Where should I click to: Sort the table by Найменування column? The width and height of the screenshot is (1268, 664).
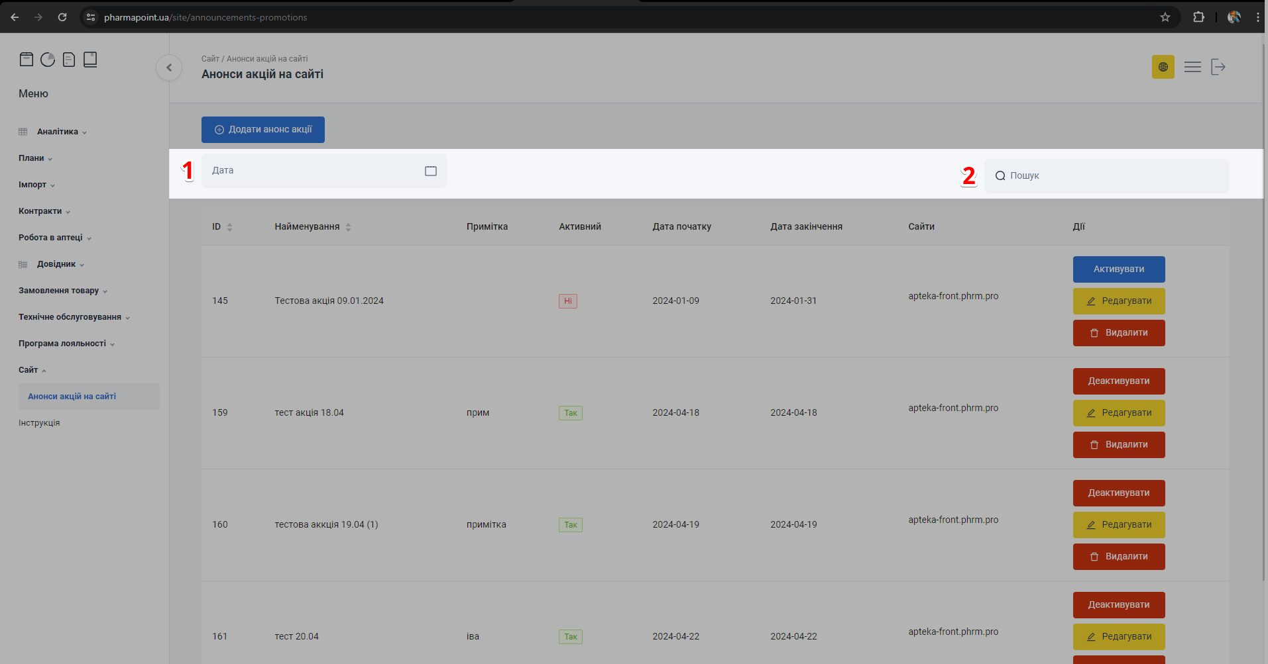(348, 227)
